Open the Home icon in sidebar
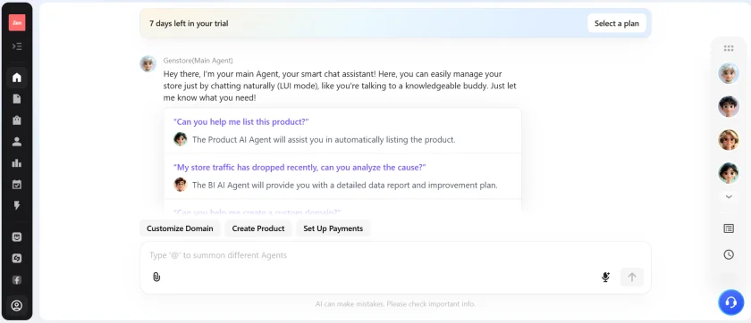Screen dimensions: 751x323 coord(17,78)
